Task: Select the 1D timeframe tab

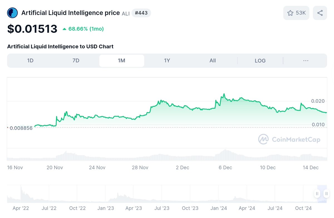Action: tap(30, 61)
